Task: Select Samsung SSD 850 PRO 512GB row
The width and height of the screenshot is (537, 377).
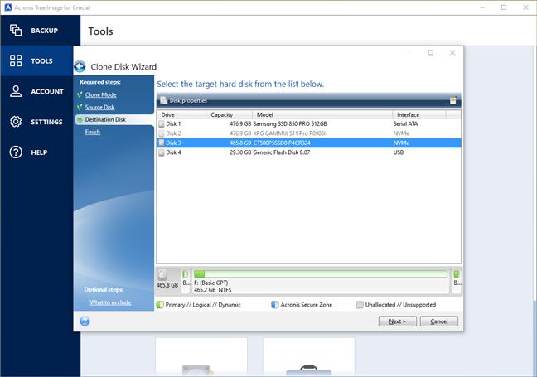Action: click(308, 123)
